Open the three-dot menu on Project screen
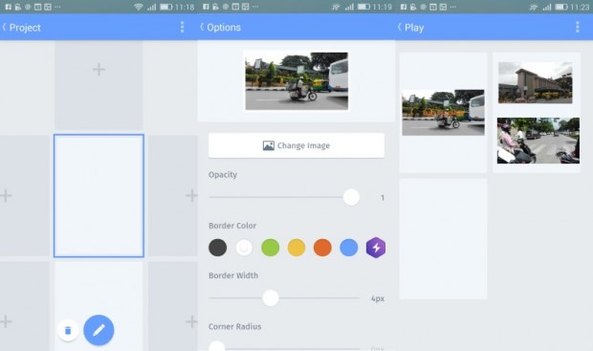Image resolution: width=593 pixels, height=351 pixels. (x=182, y=27)
